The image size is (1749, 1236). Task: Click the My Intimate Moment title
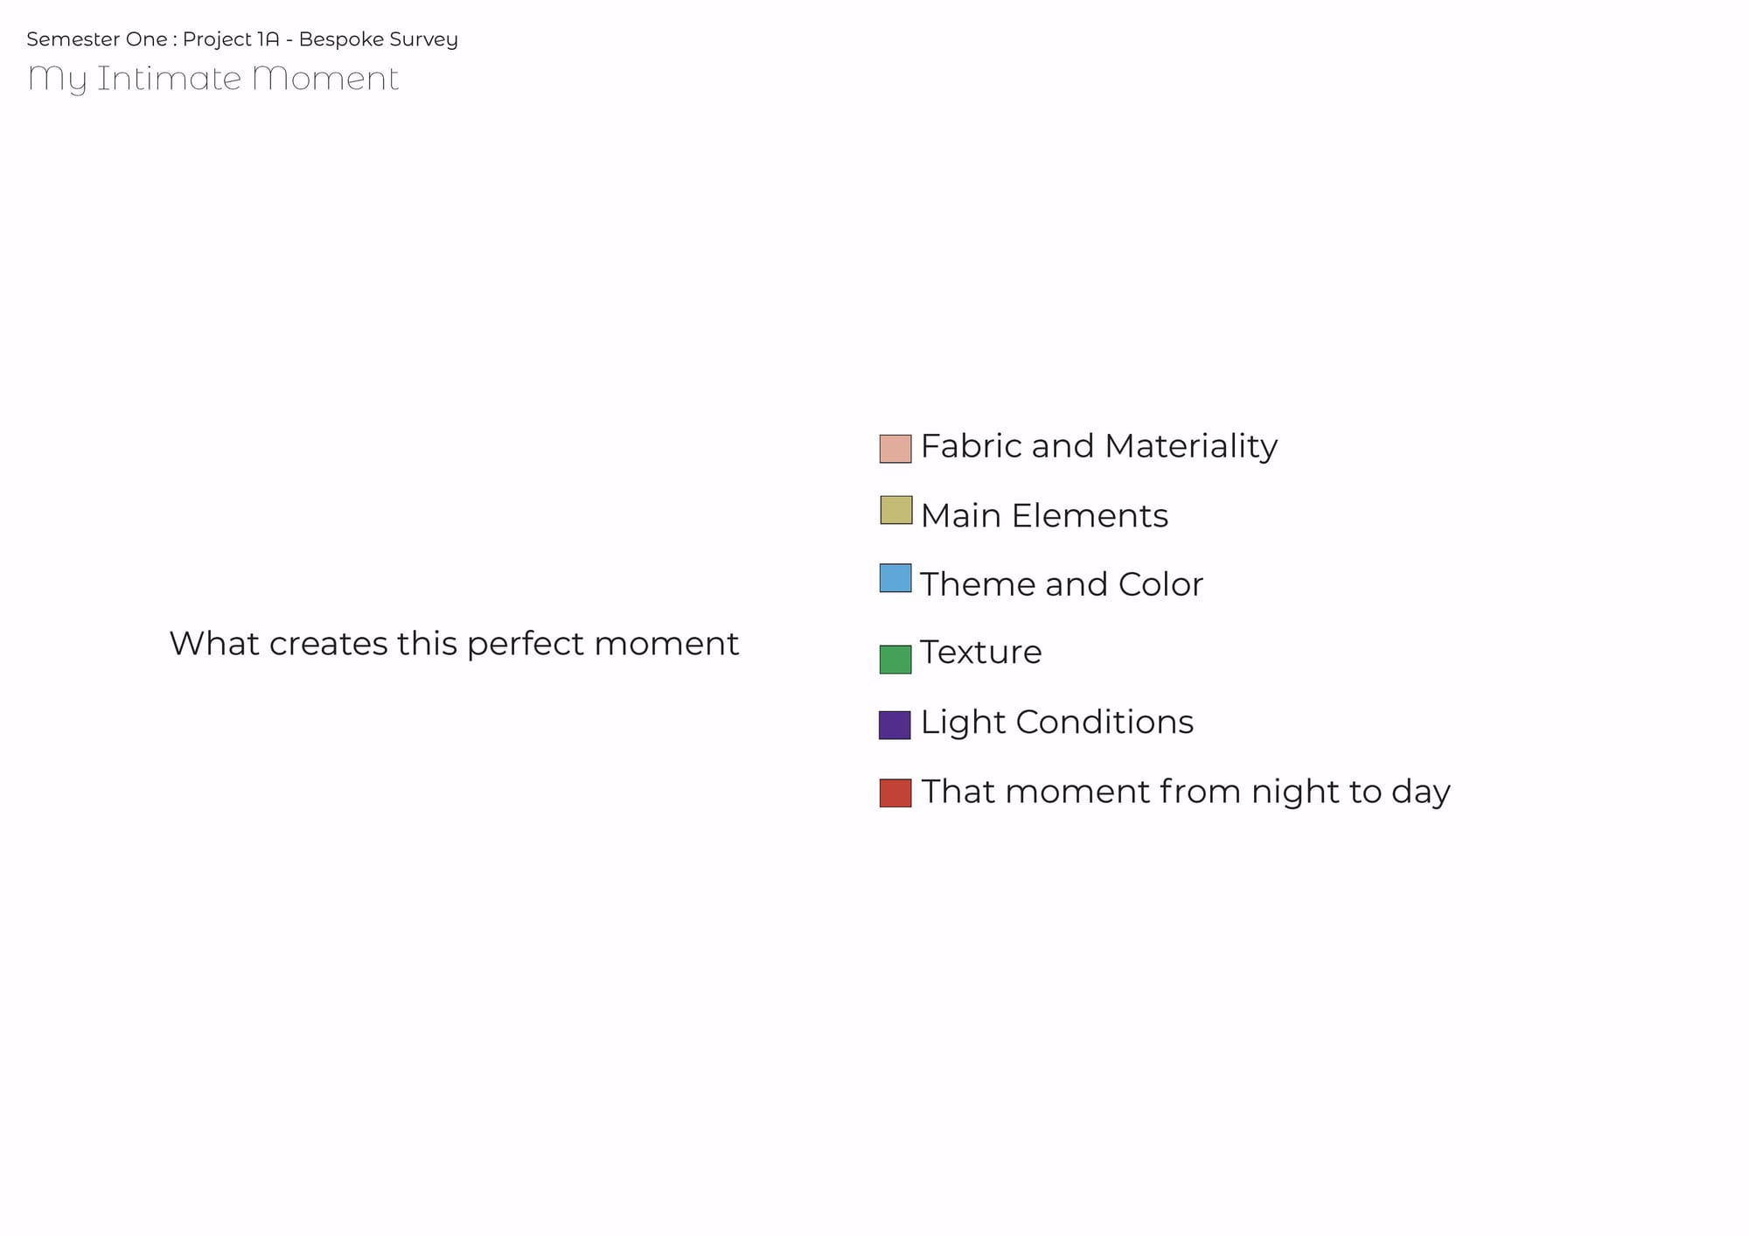(x=213, y=79)
